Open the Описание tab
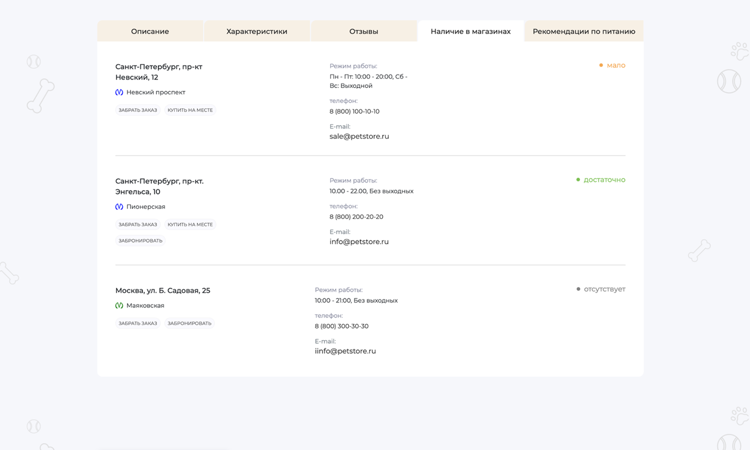Viewport: 750px width, 450px height. click(150, 31)
